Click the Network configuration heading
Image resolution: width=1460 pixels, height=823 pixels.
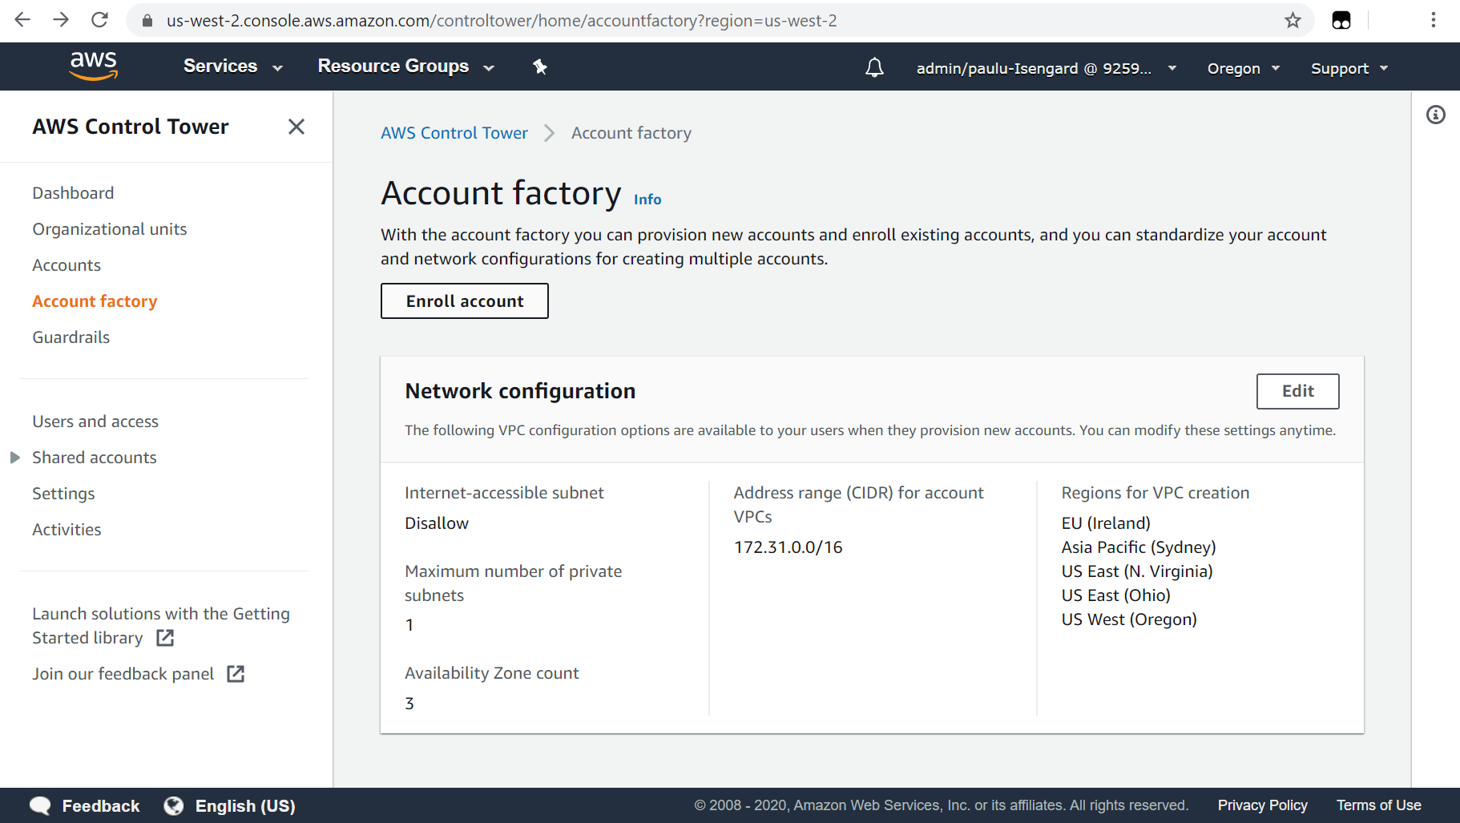[520, 391]
